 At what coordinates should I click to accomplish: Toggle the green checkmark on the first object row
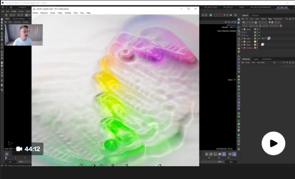pyautogui.click(x=259, y=29)
